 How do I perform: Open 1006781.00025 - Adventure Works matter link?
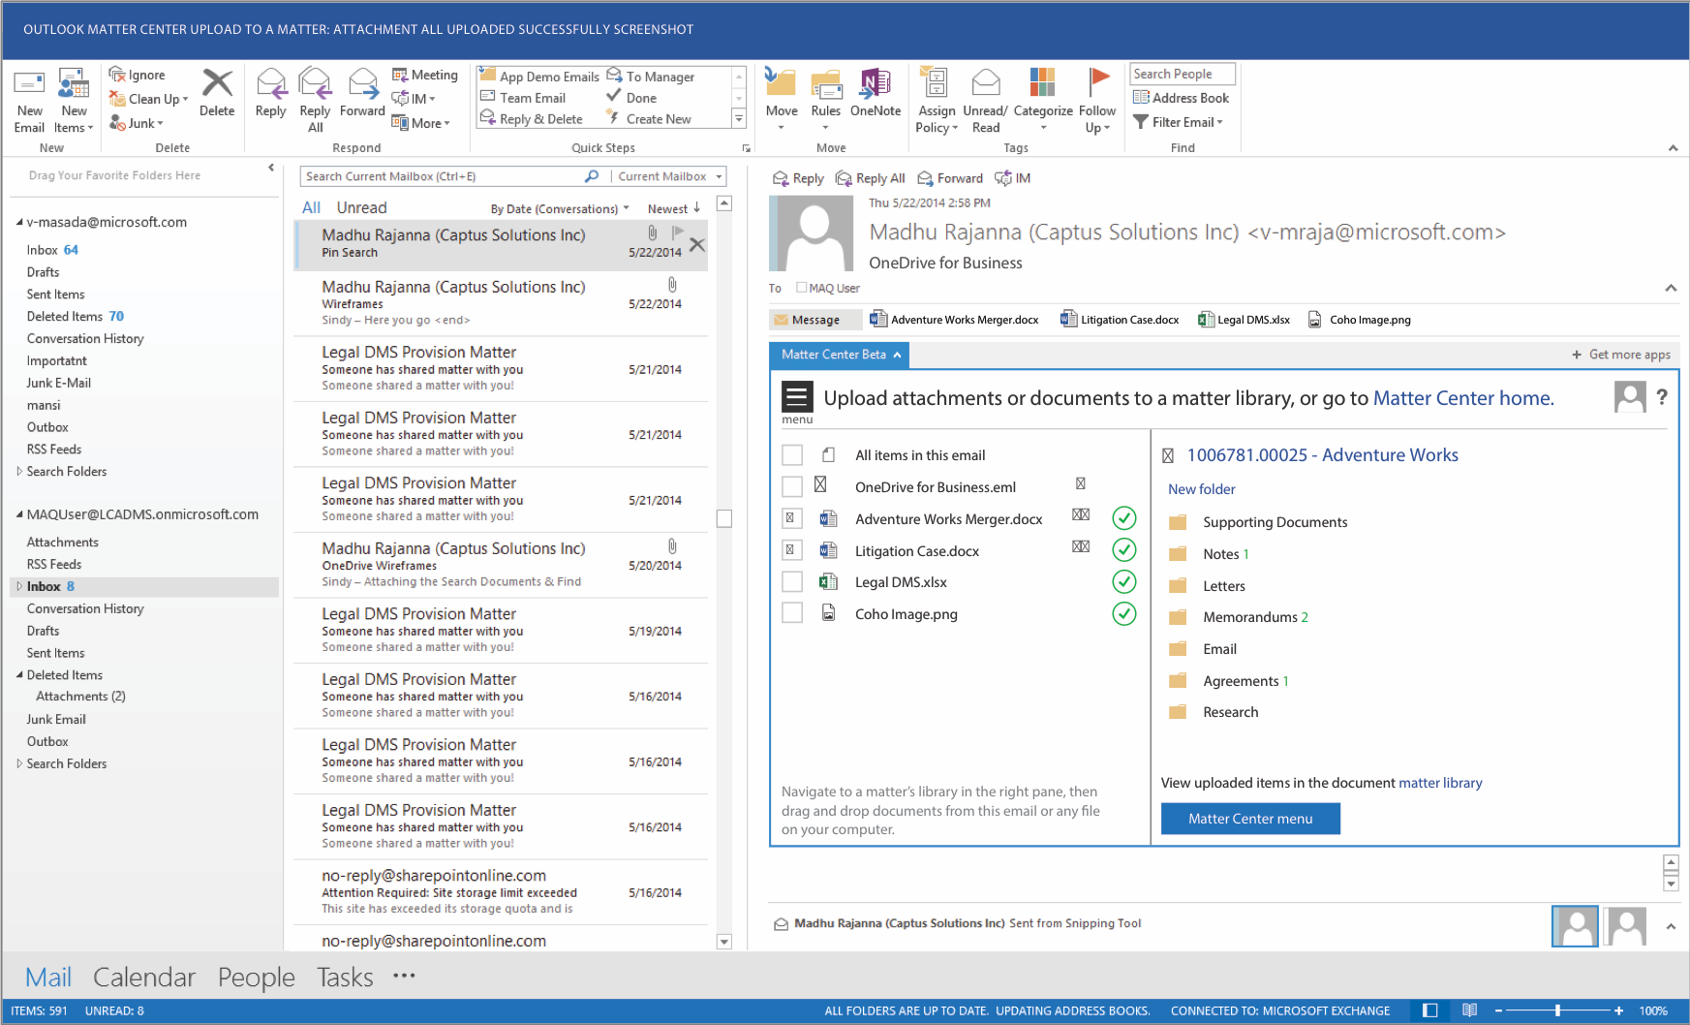[1322, 455]
